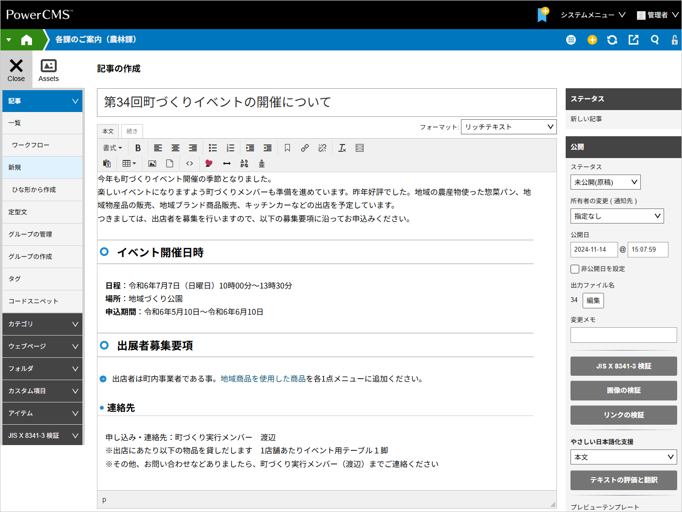The width and height of the screenshot is (682, 512).
Task: Click the padlock icon in header
Action: pos(674,40)
